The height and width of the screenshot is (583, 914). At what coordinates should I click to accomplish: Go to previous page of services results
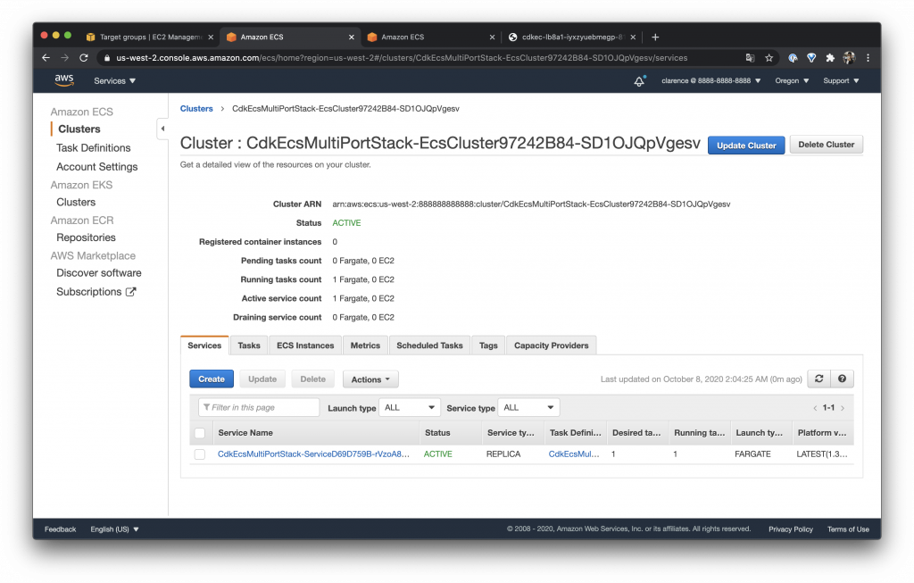pos(815,408)
